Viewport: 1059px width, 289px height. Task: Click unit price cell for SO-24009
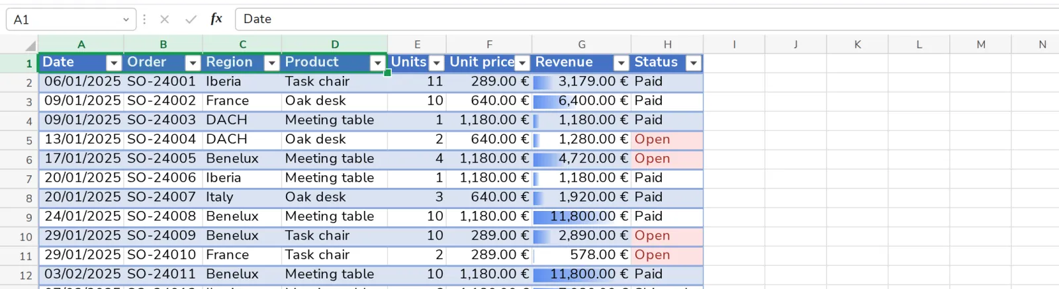[x=489, y=235]
